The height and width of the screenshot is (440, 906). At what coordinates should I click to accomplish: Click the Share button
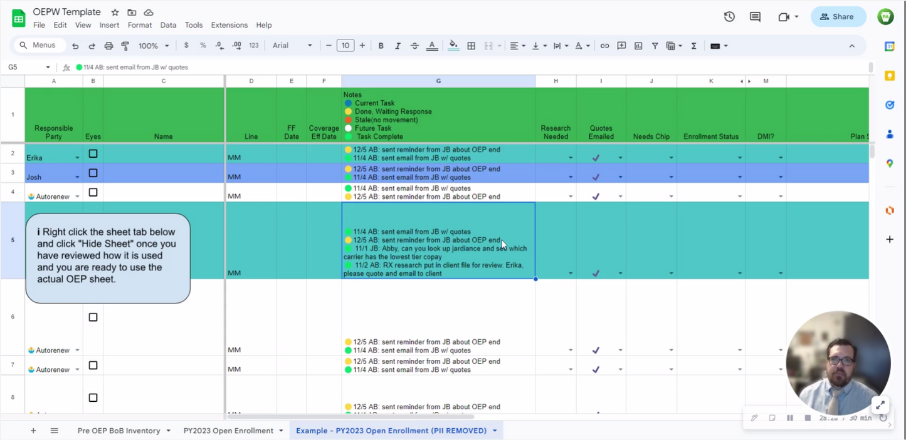(838, 17)
